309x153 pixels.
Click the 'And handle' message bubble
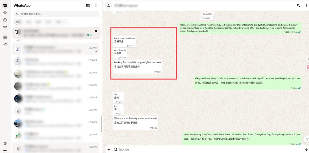(120, 53)
